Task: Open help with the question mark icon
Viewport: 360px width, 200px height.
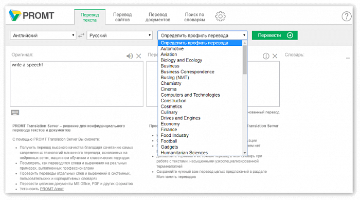Action: (347, 16)
